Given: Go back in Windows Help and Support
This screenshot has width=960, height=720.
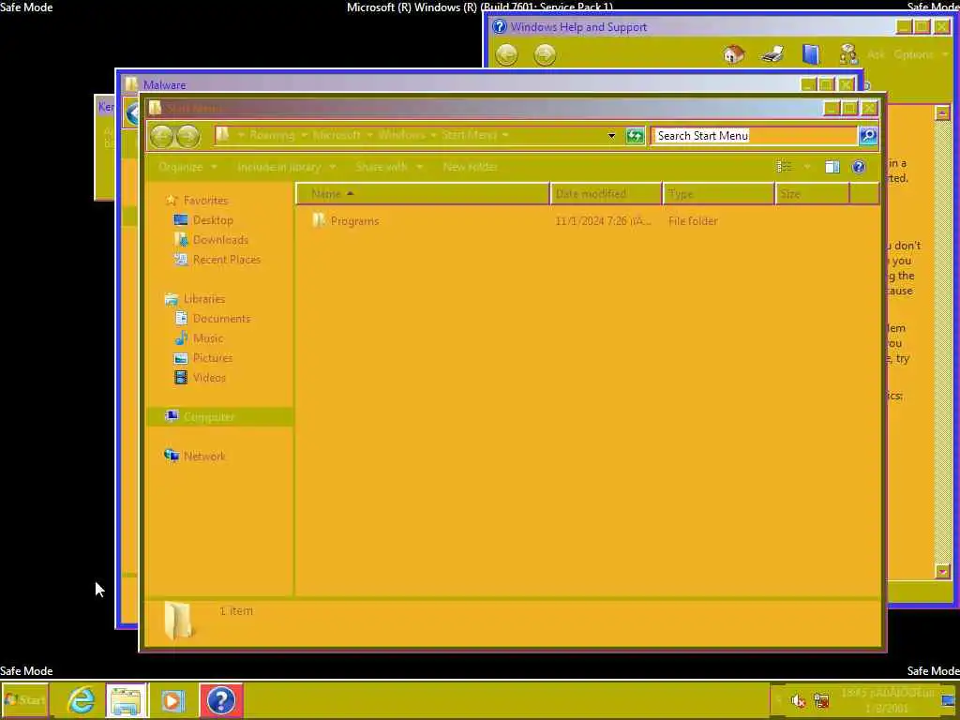Looking at the screenshot, I should (506, 55).
